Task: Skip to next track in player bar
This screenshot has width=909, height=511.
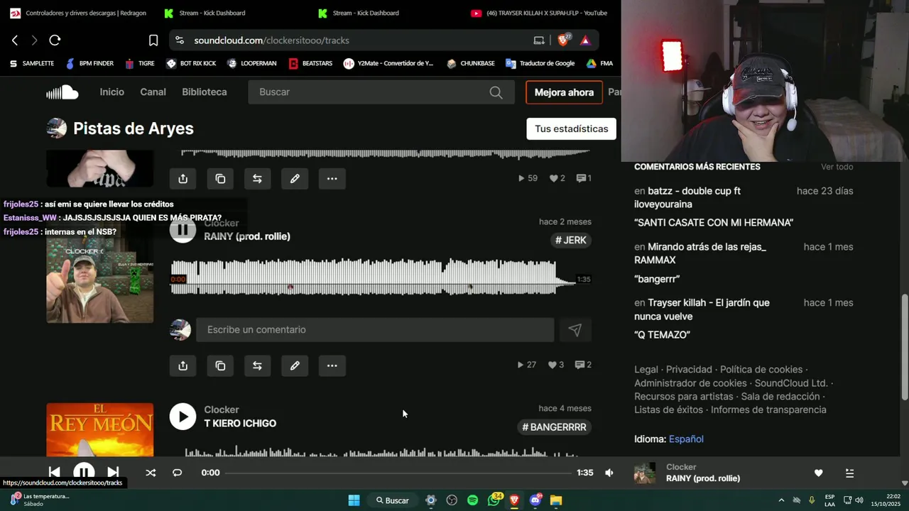Action: [x=113, y=473]
